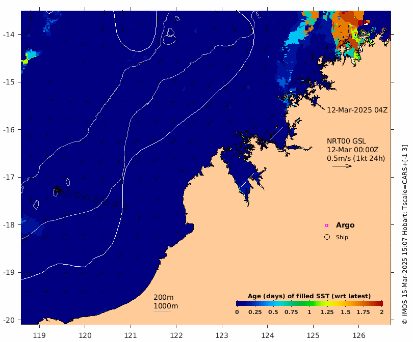Click the Age of filled SST colorbar title
Viewport: 413px width, 342px height.
pos(309,296)
